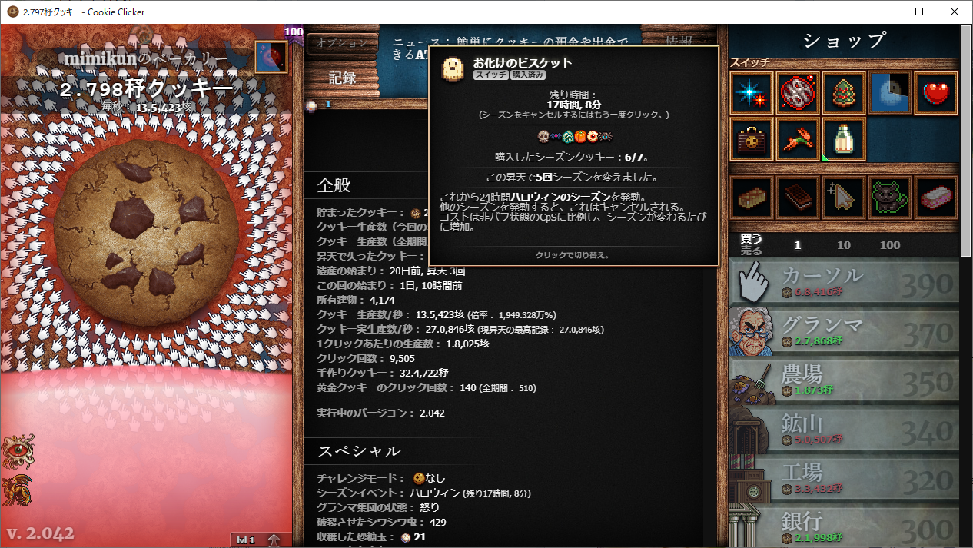Buy the pink wafer cookie upgrade
The width and height of the screenshot is (973, 548).
(x=935, y=198)
